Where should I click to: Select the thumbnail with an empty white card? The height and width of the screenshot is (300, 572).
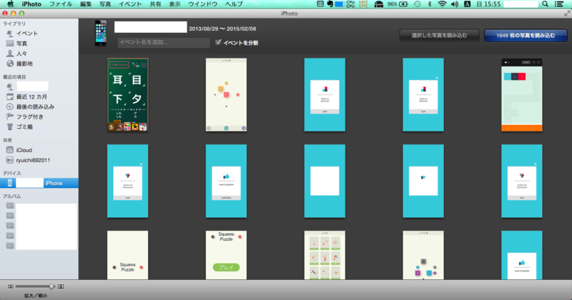click(x=325, y=181)
